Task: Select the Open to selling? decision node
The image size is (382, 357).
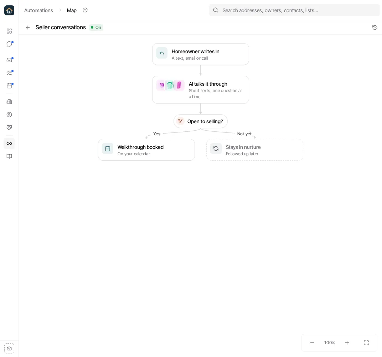Action: (x=201, y=121)
